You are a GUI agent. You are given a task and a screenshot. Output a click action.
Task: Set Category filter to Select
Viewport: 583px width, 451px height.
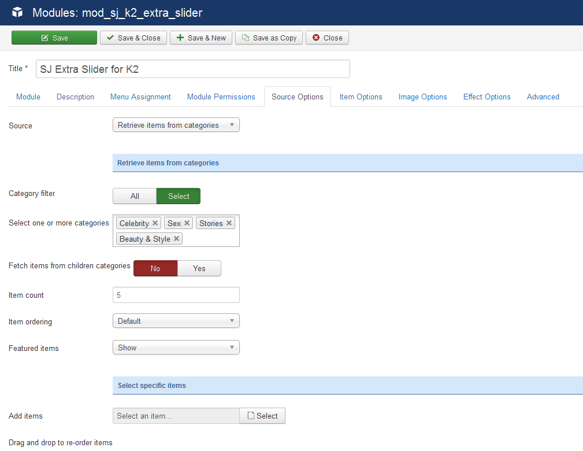(179, 196)
